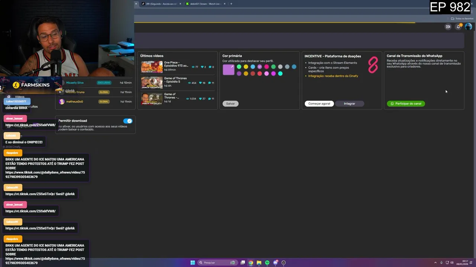Click the Começar agora! button
476x267 pixels.
319,103
